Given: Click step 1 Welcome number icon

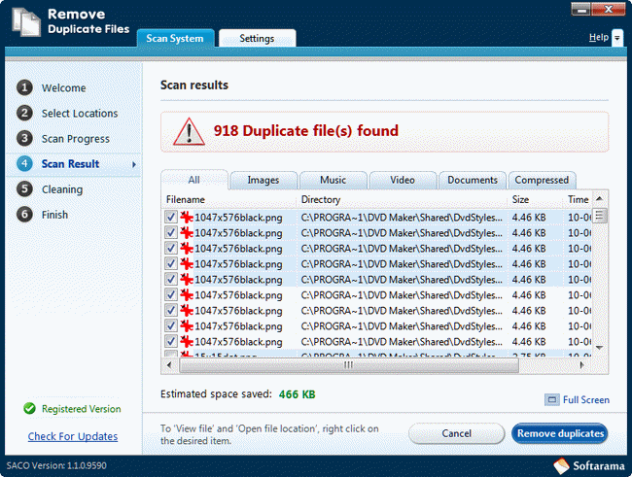Looking at the screenshot, I should (24, 87).
